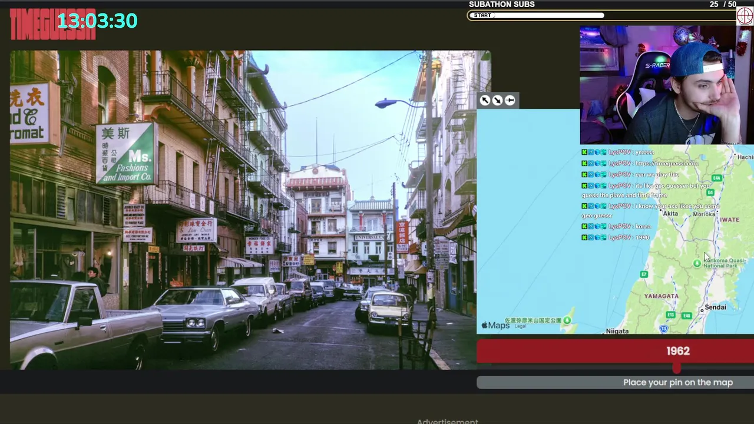The width and height of the screenshot is (754, 424).
Task: Click the YAMAGATA prefecture label
Action: pos(661,296)
